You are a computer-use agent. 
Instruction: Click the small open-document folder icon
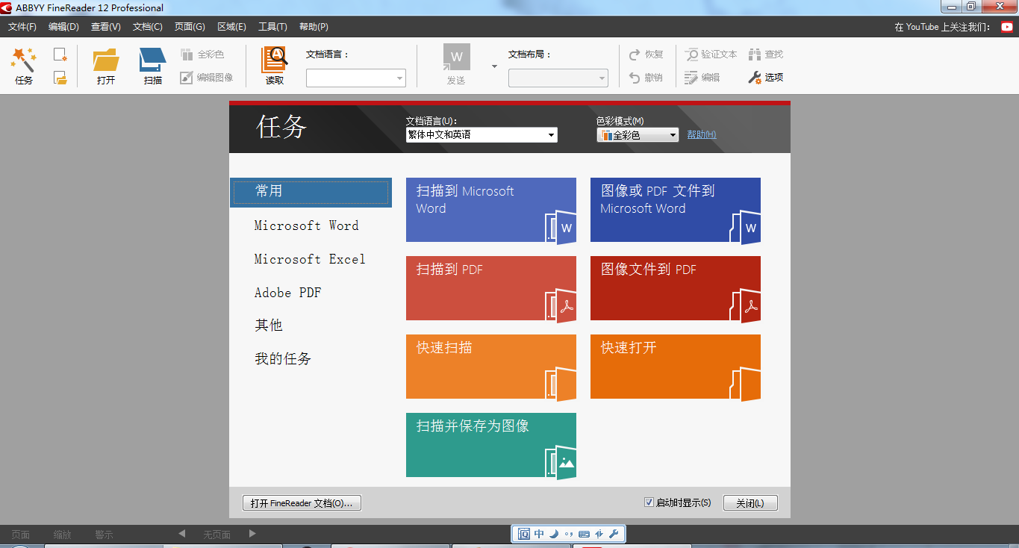pos(60,78)
